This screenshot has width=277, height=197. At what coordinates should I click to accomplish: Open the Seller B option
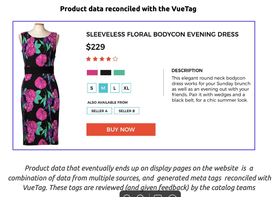[127, 111]
